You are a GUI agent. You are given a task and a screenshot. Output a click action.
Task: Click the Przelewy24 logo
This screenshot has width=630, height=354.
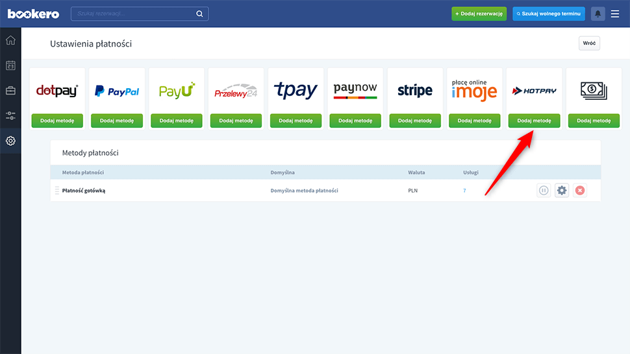(236, 91)
